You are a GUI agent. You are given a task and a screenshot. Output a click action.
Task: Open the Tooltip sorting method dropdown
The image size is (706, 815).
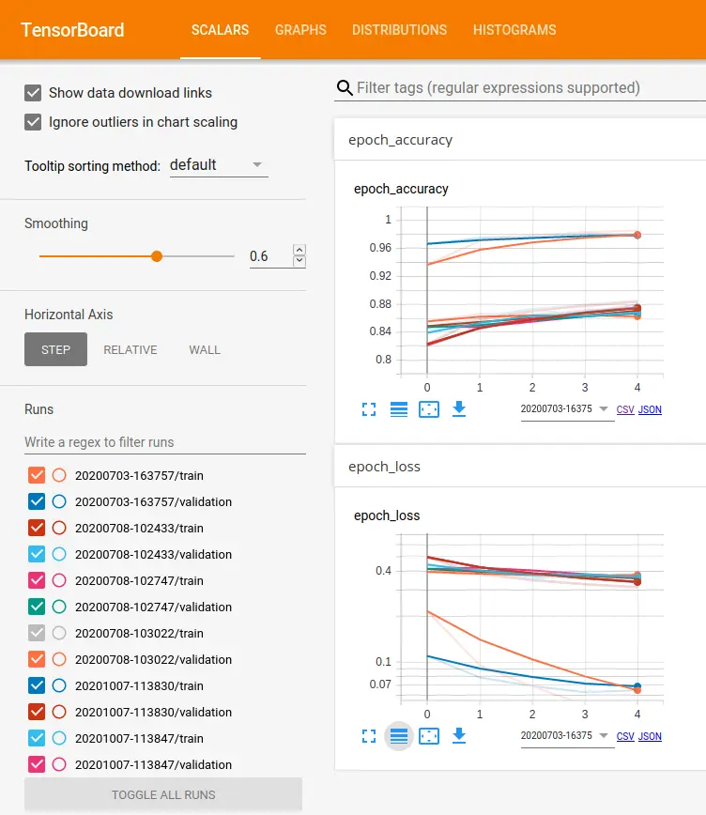point(218,165)
